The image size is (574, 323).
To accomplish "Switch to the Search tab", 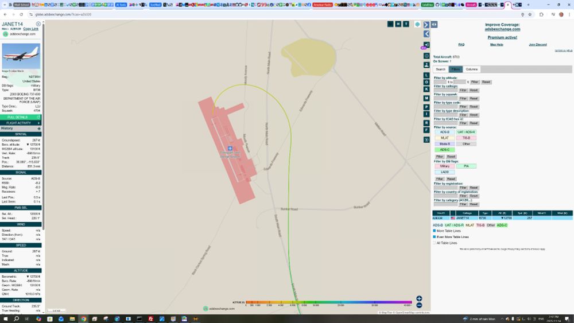I will [x=441, y=69].
